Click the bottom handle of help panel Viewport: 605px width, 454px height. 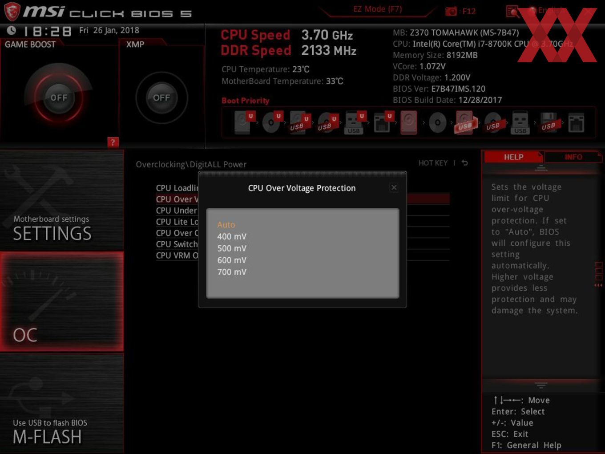point(541,385)
